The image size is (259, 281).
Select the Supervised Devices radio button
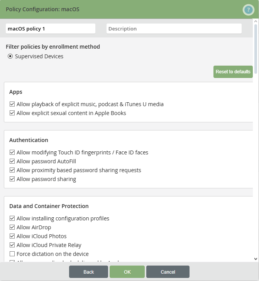pos(10,56)
